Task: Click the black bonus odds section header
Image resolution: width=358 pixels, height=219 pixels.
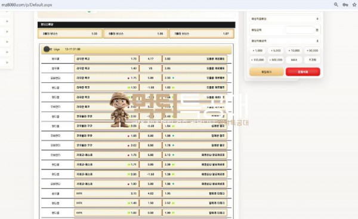Action: click(x=136, y=24)
